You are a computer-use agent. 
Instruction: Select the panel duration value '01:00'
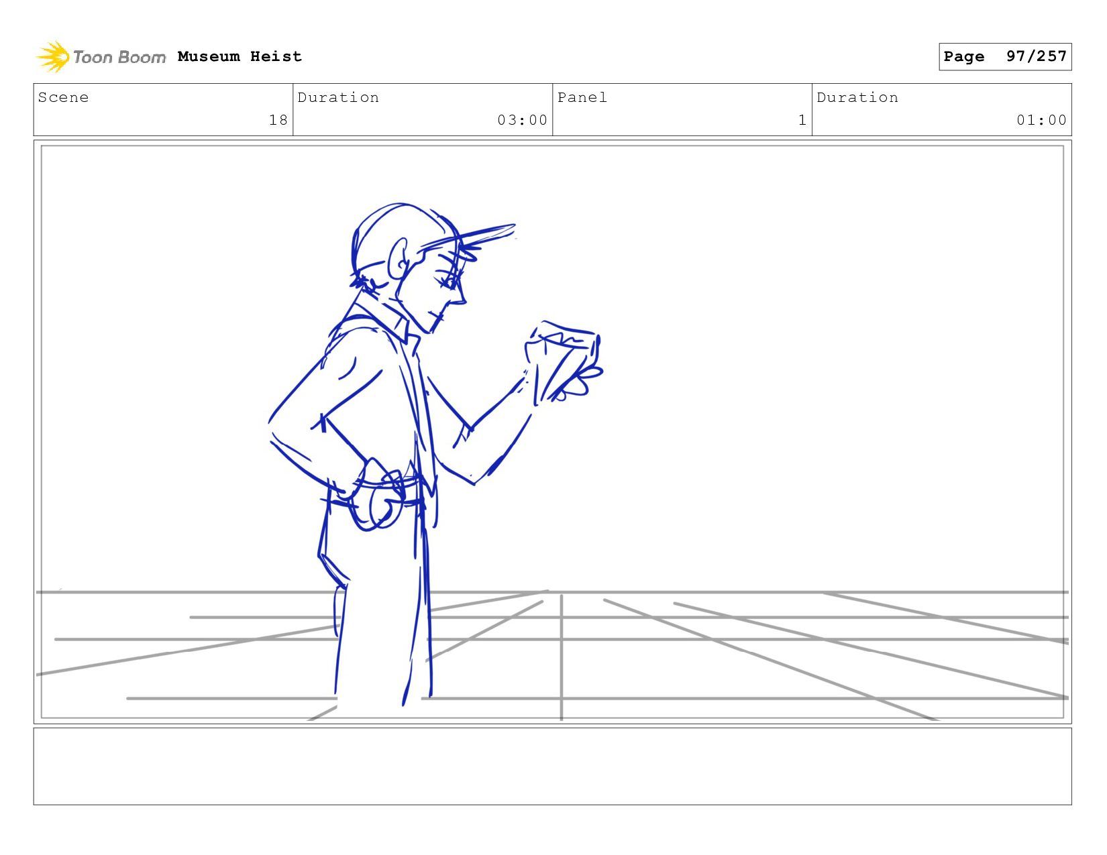1041,120
